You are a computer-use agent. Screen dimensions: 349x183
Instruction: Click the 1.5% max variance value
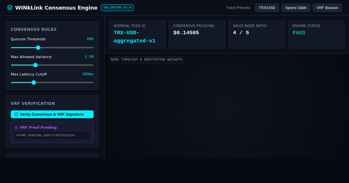(x=89, y=57)
